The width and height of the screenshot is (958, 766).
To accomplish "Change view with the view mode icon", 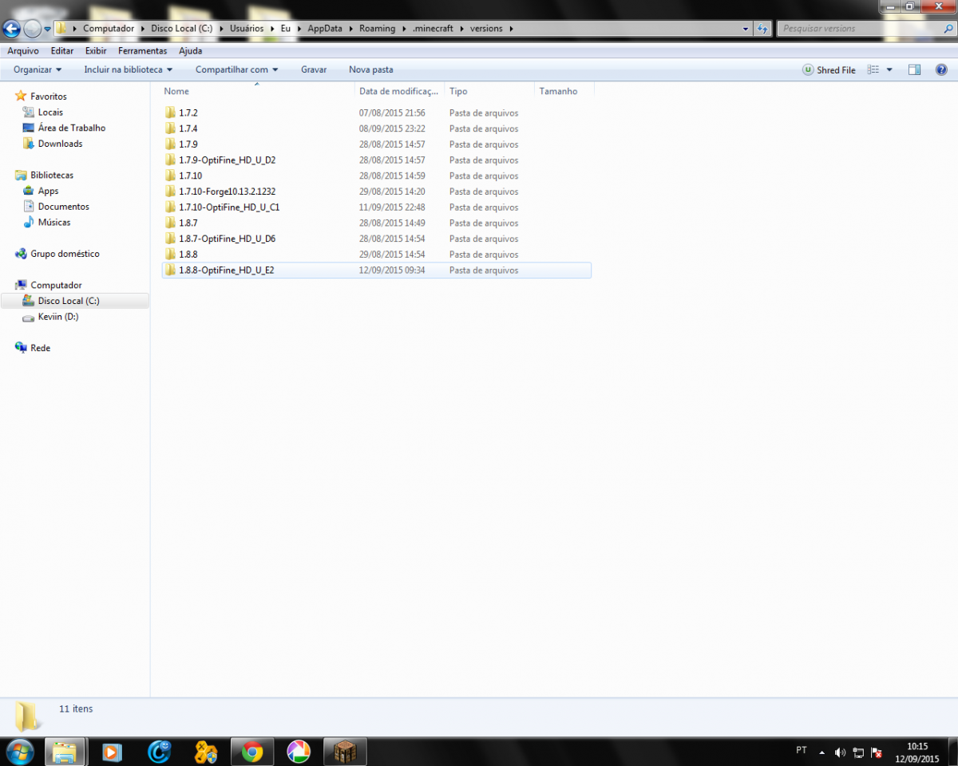I will pos(873,70).
